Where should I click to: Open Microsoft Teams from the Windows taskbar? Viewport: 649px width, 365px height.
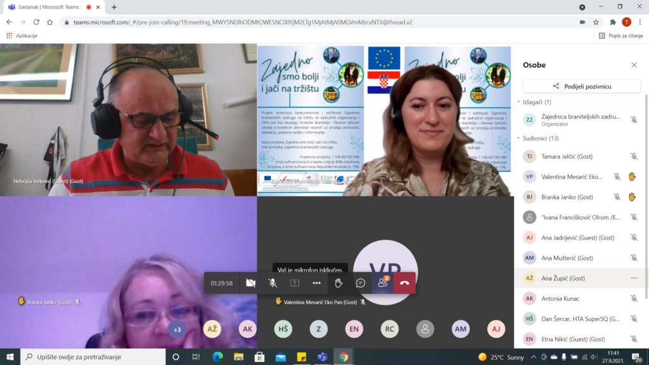(x=321, y=357)
